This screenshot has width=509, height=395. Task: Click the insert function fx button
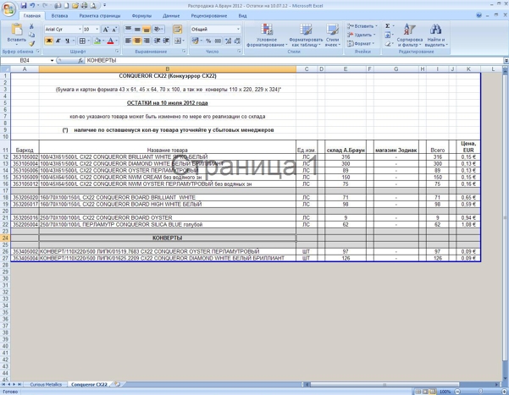click(80, 61)
